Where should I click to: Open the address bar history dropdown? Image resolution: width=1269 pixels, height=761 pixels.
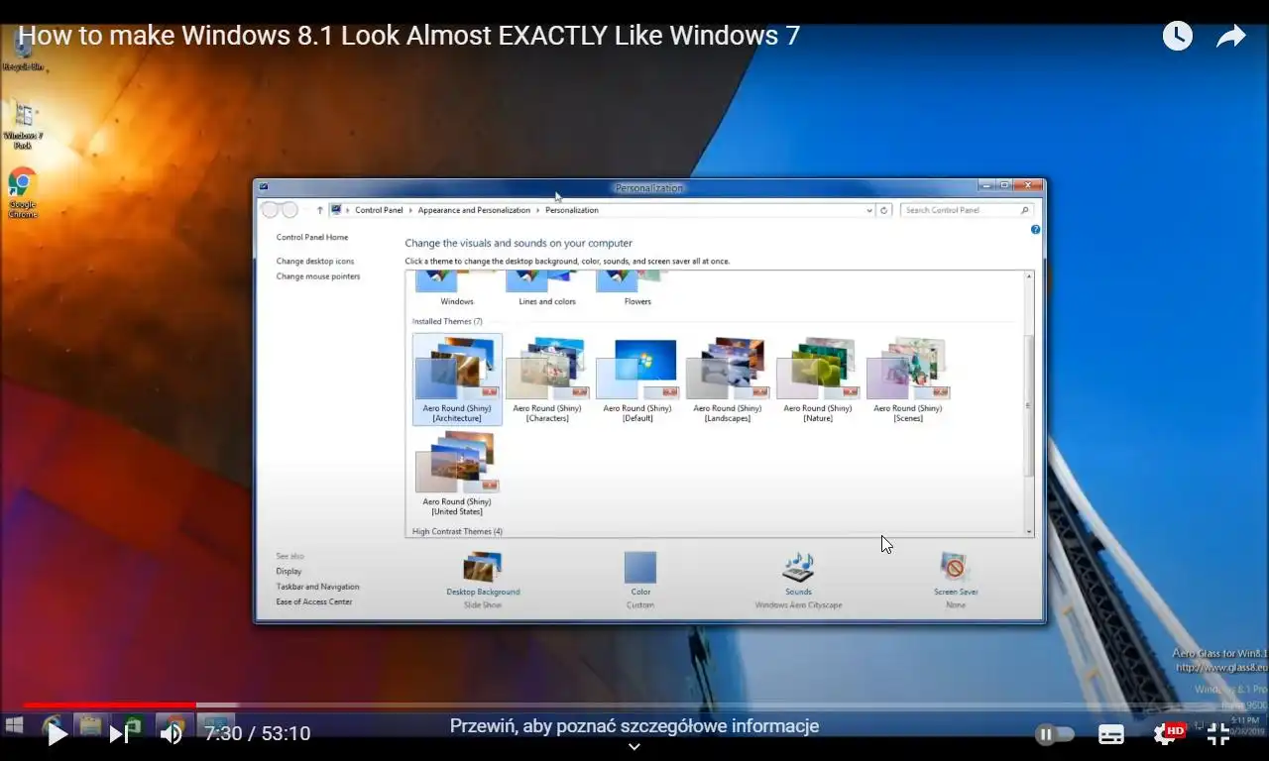(x=869, y=210)
